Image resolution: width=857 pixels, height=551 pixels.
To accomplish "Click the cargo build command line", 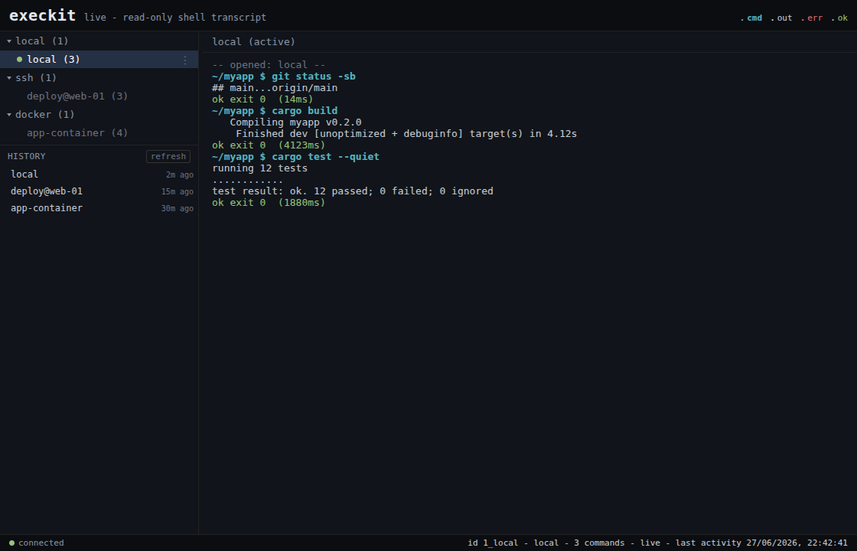I will (x=275, y=111).
